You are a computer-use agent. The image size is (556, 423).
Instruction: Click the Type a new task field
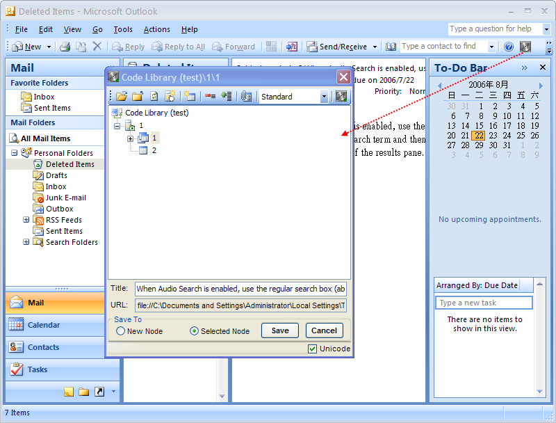(484, 303)
